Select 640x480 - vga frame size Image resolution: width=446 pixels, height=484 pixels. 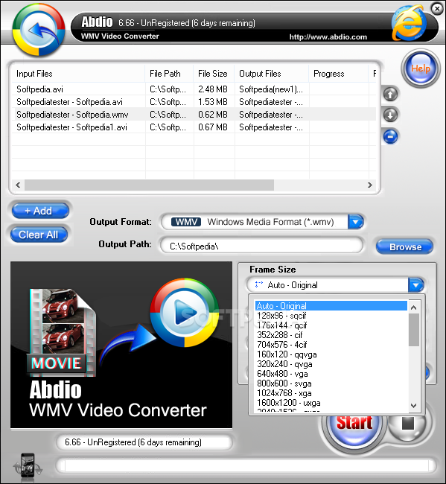coord(331,374)
